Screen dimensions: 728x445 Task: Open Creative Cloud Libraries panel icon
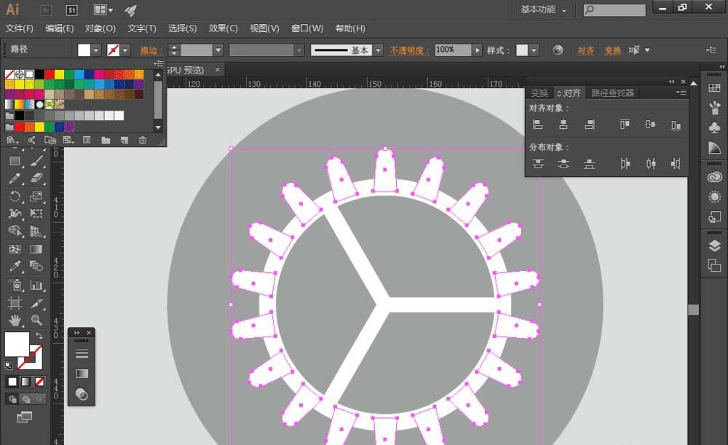(x=715, y=177)
